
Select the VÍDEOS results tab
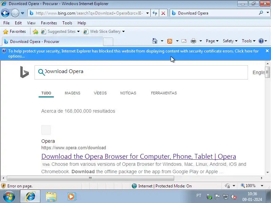[100, 93]
